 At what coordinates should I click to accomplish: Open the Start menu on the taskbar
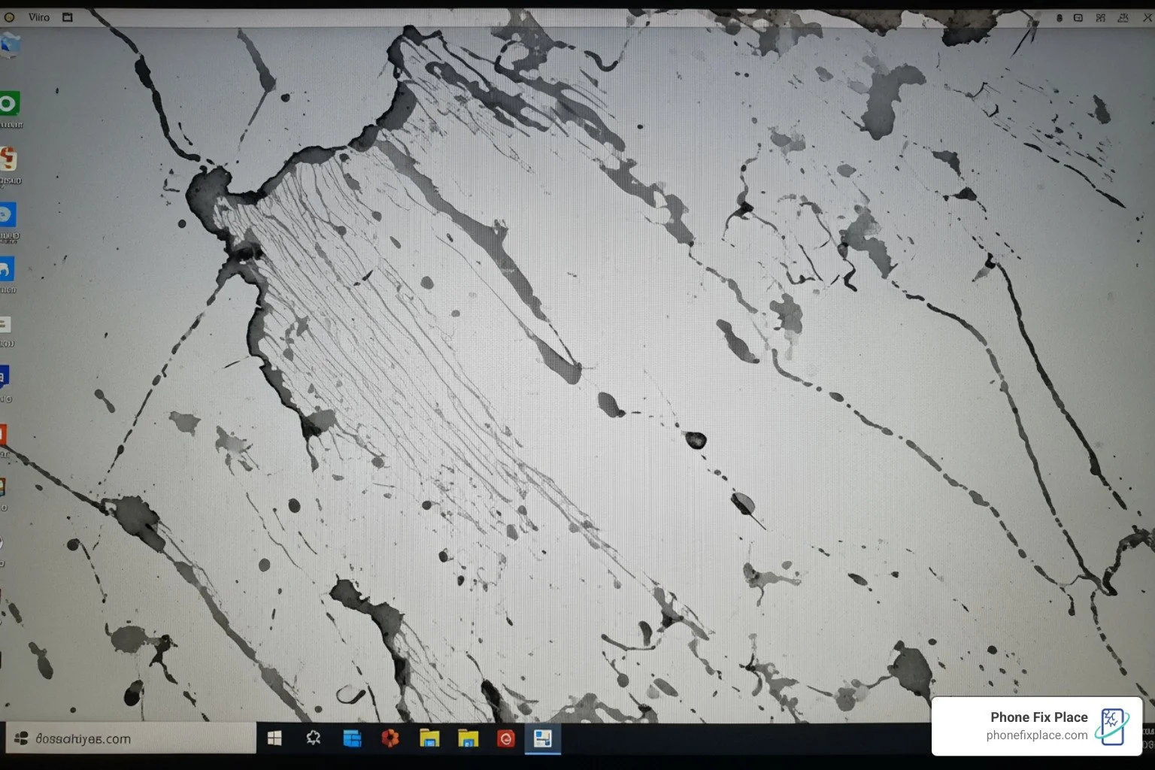click(x=275, y=738)
